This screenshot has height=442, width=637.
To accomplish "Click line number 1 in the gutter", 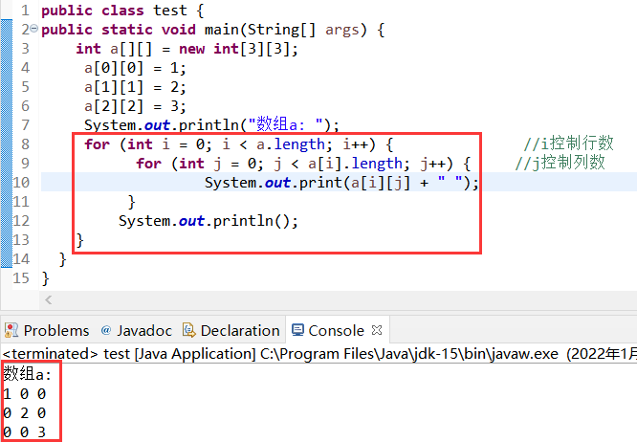I will 25,11.
